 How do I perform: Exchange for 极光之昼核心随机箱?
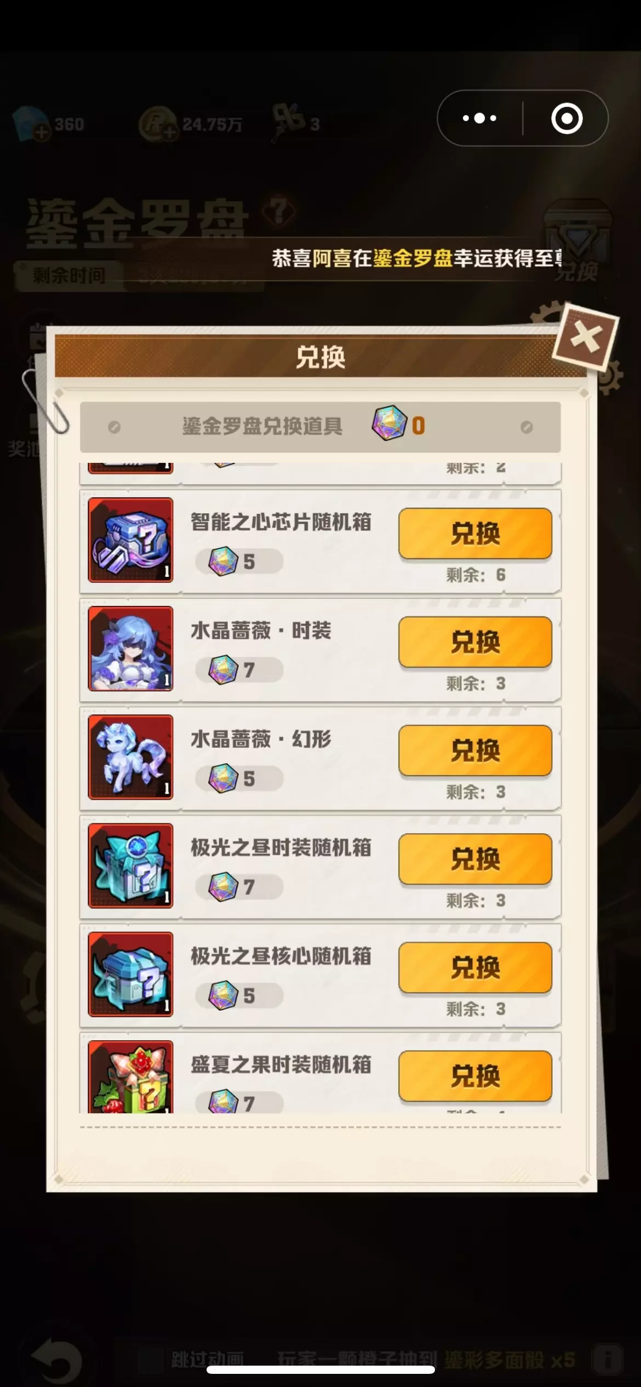pyautogui.click(x=475, y=967)
